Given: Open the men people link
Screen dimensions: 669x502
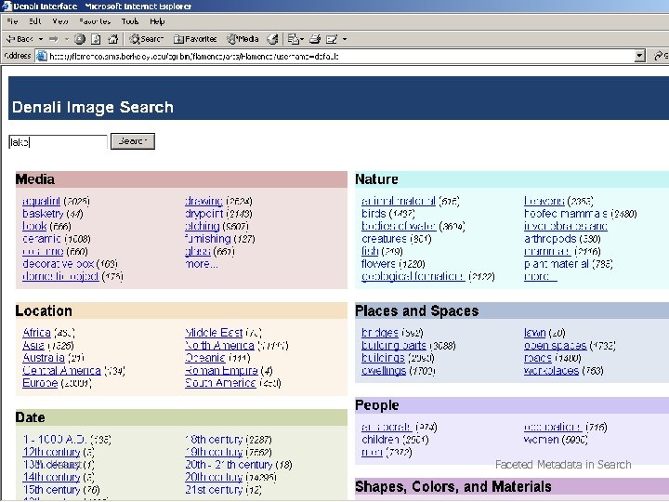Looking at the screenshot, I should click(x=372, y=452).
